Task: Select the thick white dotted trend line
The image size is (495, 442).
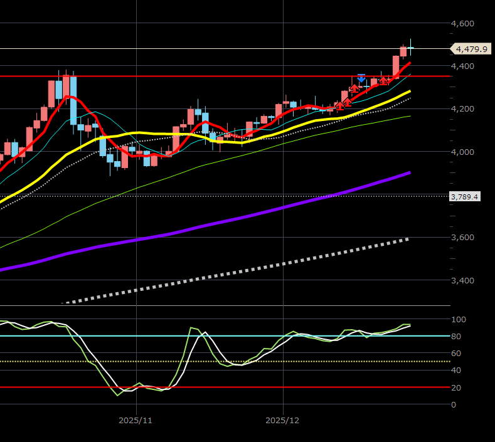Action: tap(251, 273)
